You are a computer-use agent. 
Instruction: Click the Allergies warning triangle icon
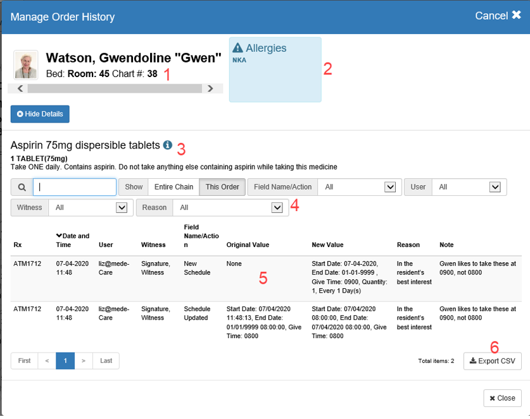pyautogui.click(x=238, y=48)
